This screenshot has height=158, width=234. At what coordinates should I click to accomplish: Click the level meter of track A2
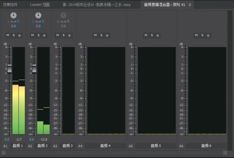click(x=43, y=91)
